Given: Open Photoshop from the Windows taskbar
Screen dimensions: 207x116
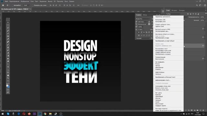Looking at the screenshot, I should click(x=40, y=114).
